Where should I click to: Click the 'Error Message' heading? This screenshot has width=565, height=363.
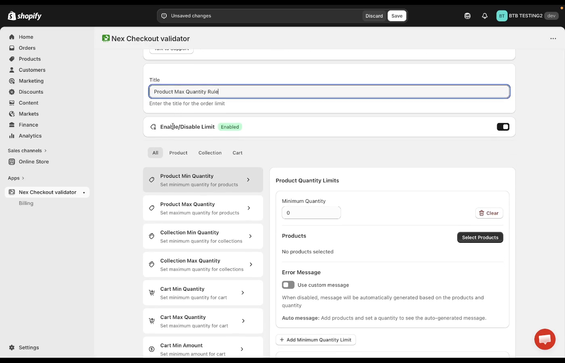(301, 272)
